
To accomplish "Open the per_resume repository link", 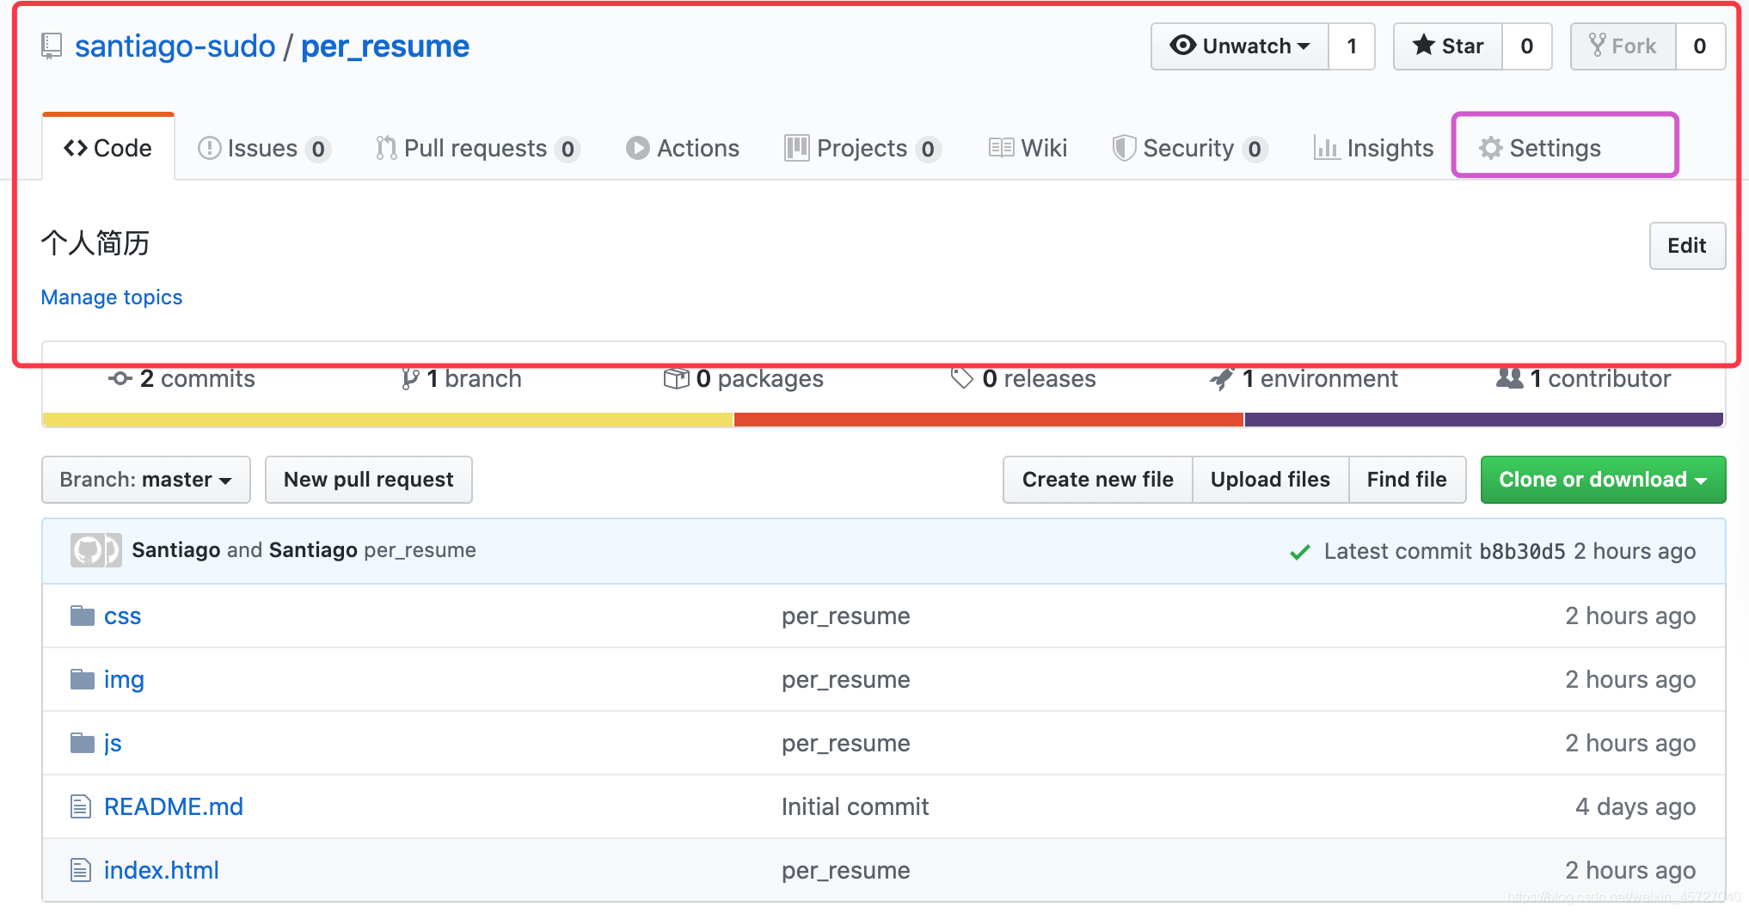I will point(385,46).
